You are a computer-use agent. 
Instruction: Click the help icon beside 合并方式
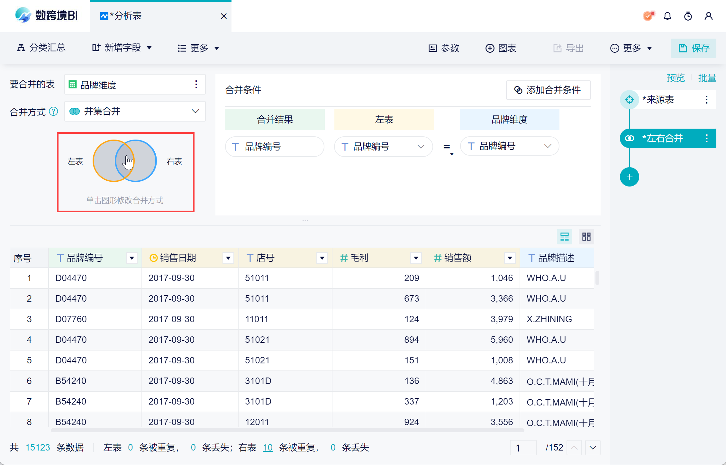pos(53,112)
